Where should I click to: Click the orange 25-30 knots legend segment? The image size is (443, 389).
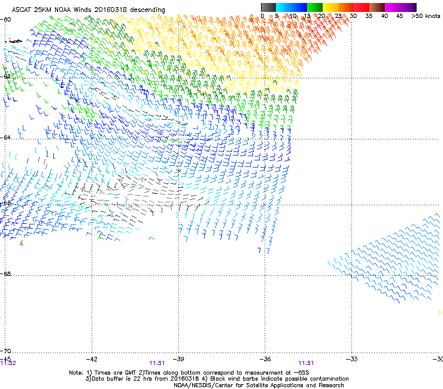tap(346, 7)
